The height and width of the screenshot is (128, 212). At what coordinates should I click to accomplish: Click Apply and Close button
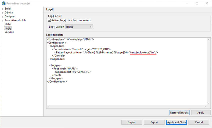tap(176, 122)
